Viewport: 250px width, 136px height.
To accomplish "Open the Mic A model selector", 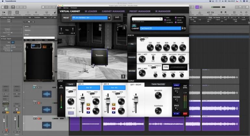I will click(89, 87).
